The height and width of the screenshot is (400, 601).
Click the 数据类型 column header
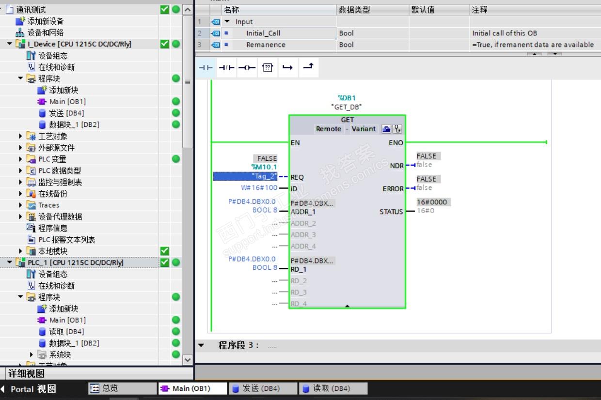373,10
